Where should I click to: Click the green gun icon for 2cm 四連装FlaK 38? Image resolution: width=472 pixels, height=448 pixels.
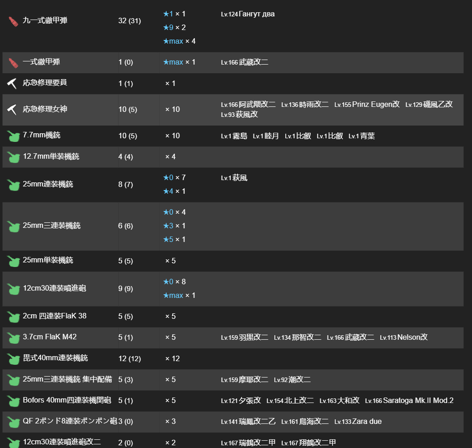(13, 317)
